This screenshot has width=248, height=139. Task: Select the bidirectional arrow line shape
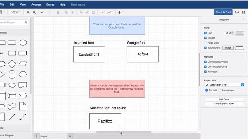[22, 117]
